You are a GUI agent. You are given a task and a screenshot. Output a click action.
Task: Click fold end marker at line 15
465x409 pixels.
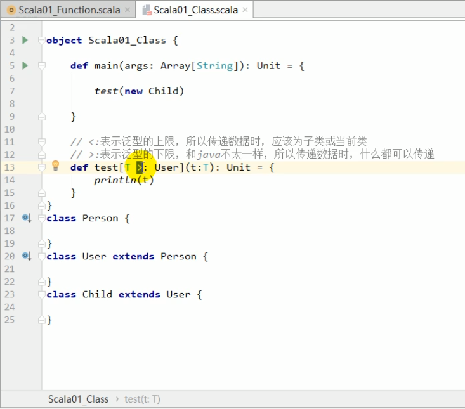pos(42,193)
